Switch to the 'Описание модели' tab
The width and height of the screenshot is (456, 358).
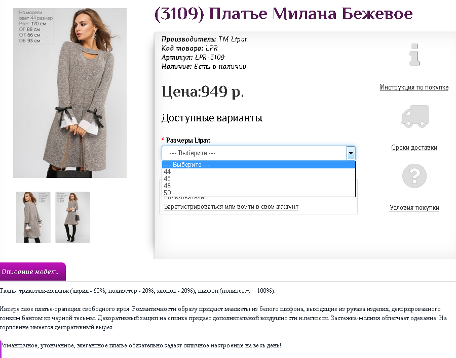32,272
